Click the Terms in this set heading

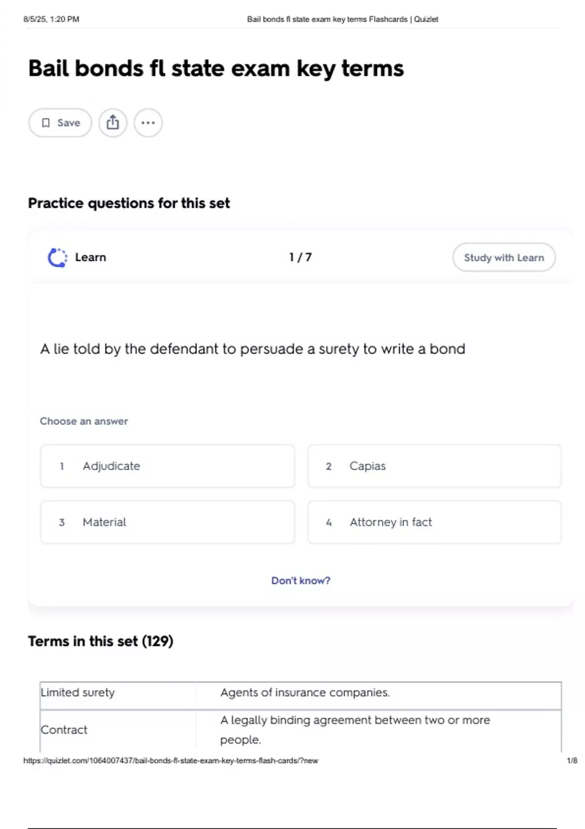point(100,641)
